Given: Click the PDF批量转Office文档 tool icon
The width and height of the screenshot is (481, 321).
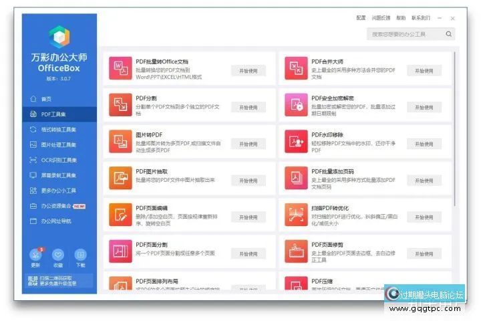Looking at the screenshot, I should coord(121,68).
